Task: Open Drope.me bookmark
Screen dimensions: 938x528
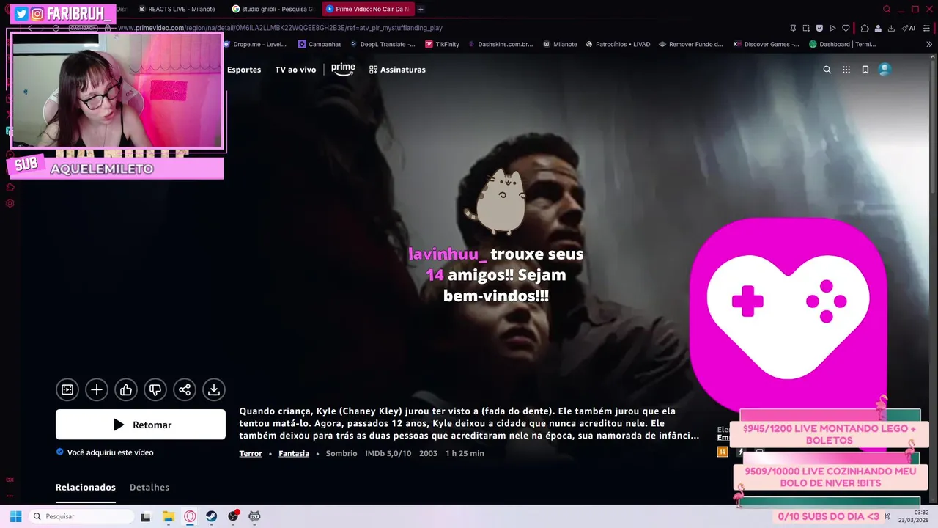Action: pos(254,44)
